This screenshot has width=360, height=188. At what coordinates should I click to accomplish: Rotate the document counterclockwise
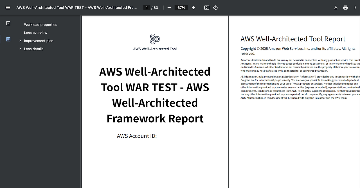[x=215, y=8]
